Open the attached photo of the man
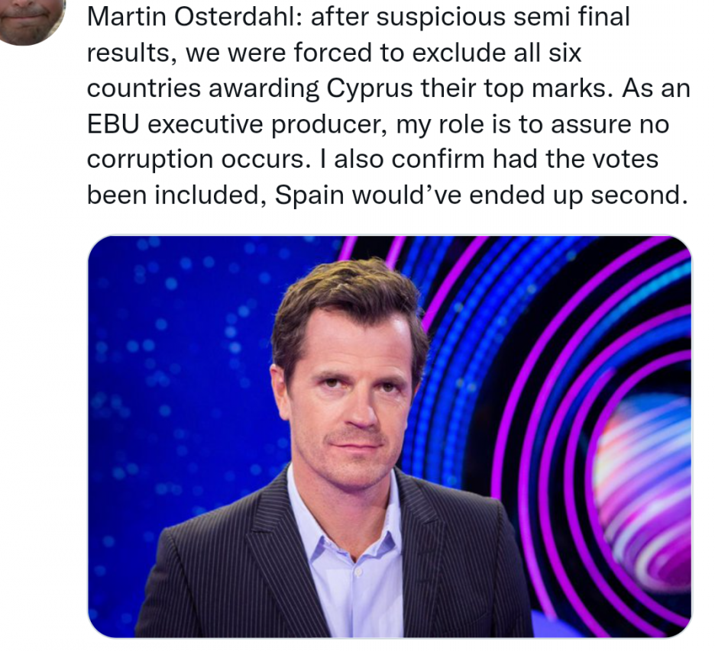Screen dimensions: 715x651 click(x=389, y=436)
